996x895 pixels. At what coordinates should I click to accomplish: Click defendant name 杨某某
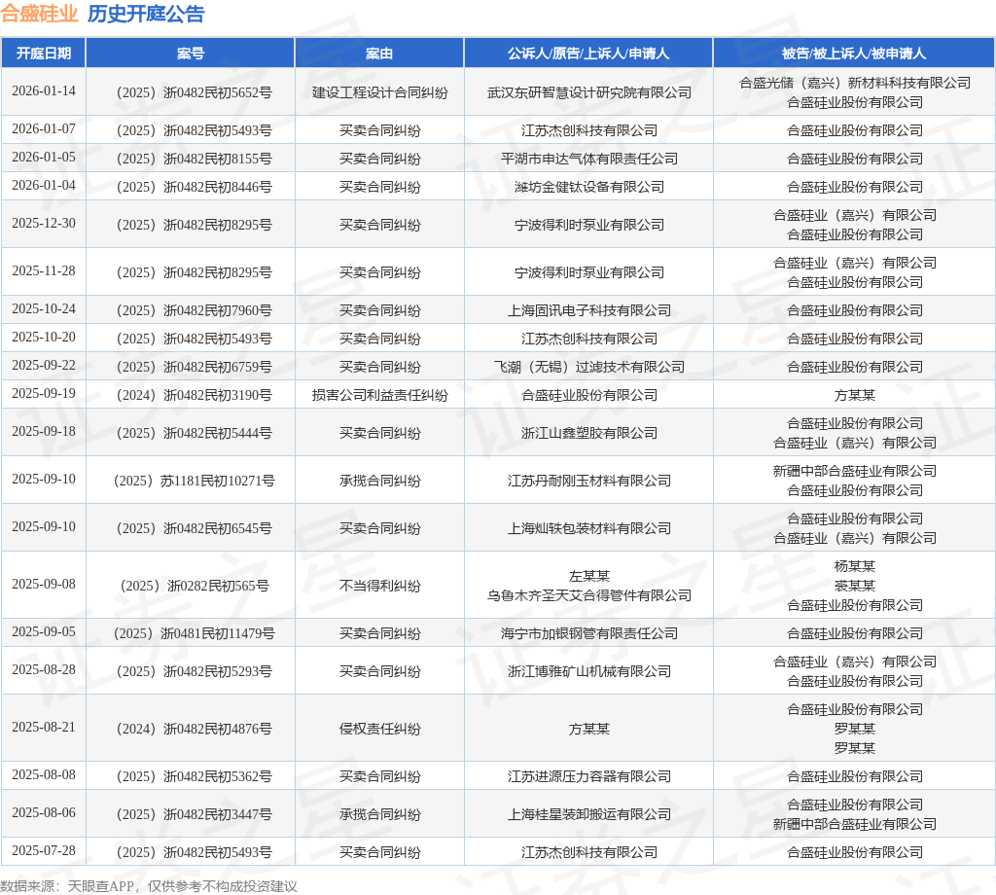pyautogui.click(x=855, y=566)
